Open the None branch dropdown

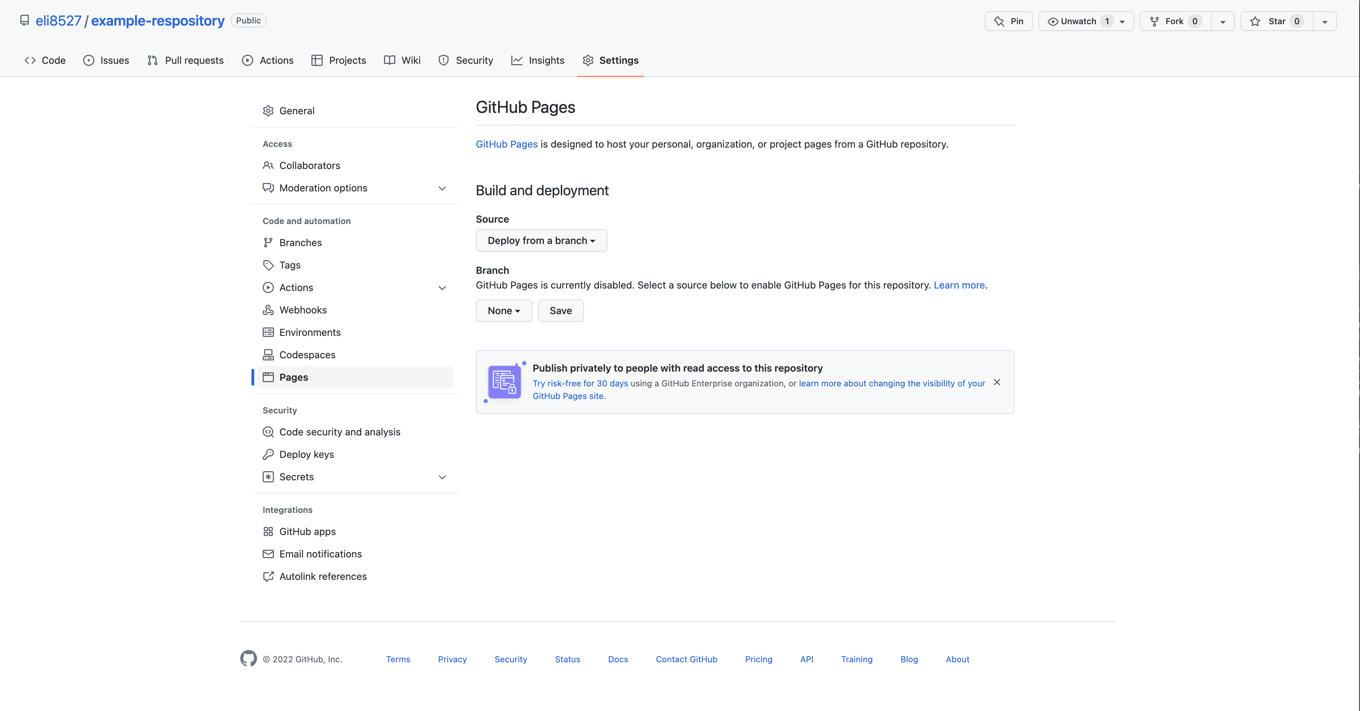point(504,311)
